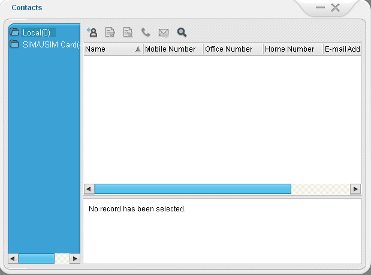Click the delete contact document icon
The width and height of the screenshot is (371, 275).
(x=128, y=32)
